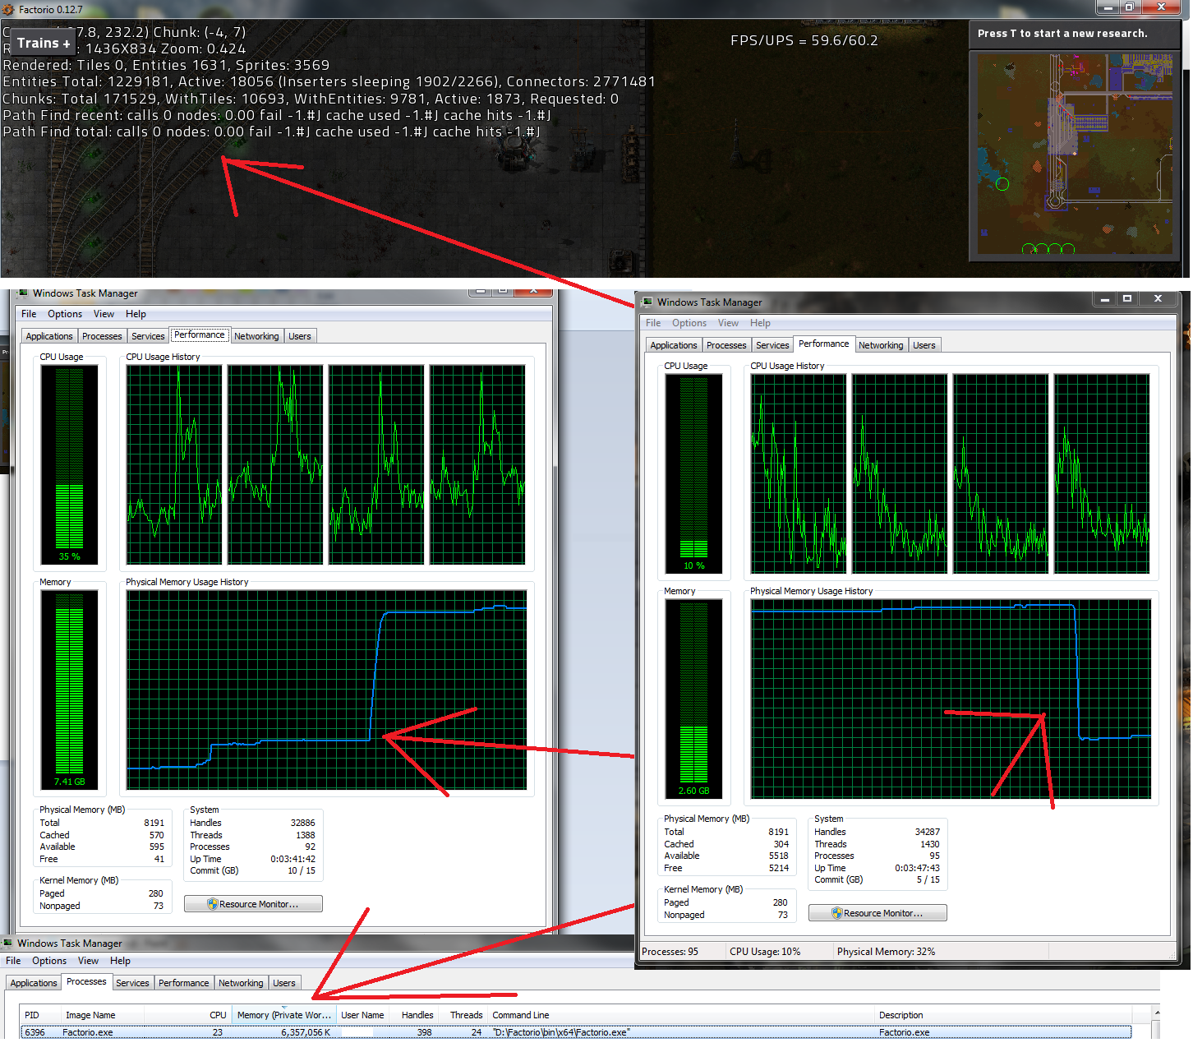This screenshot has height=1052, width=1193.
Task: Open Options menu in the Task Manager listing Factorio.exe
Action: (x=49, y=961)
